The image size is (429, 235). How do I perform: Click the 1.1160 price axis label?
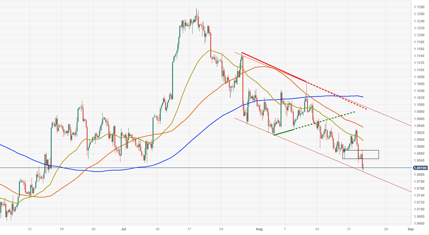pyautogui.click(x=420, y=49)
